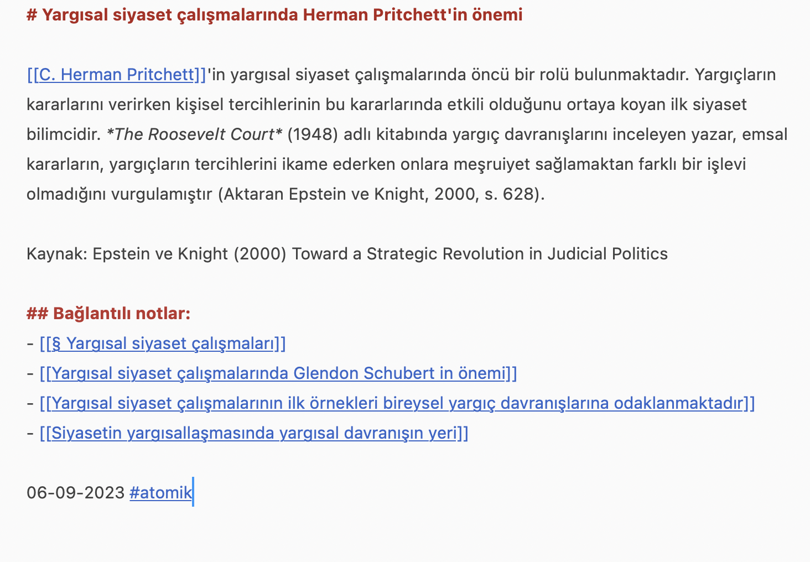Click the word bilimcidir in the paragraph

point(64,134)
